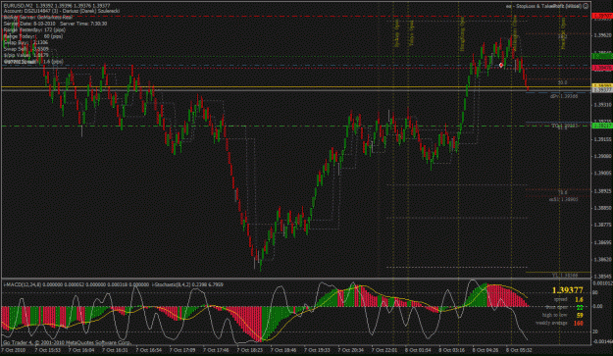613x356 pixels.
Task: Click the 8 Oct 04:26 time axis label
Action: 485,350
